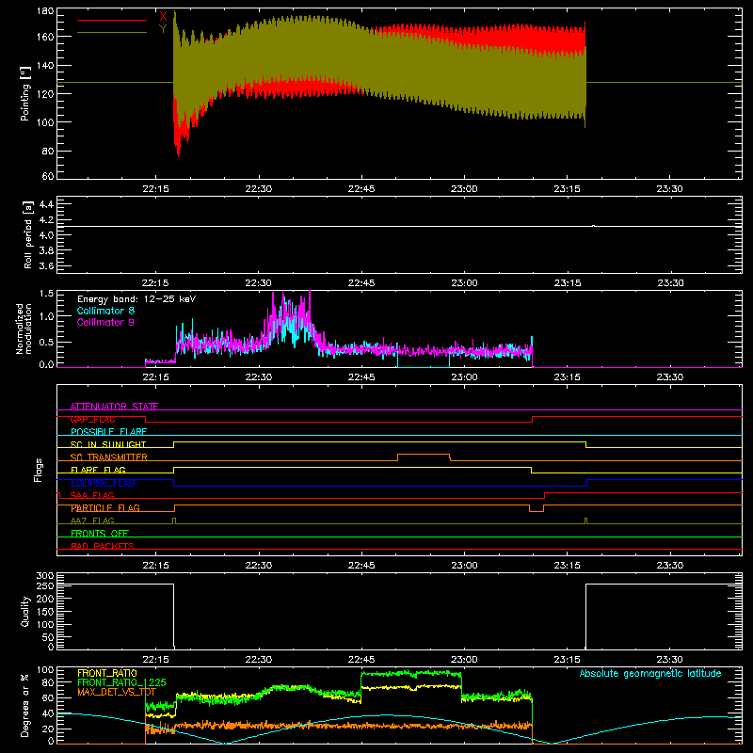Select the SC_IN_SUNLIGHT label
This screenshot has width=753, height=753.
pos(108,444)
